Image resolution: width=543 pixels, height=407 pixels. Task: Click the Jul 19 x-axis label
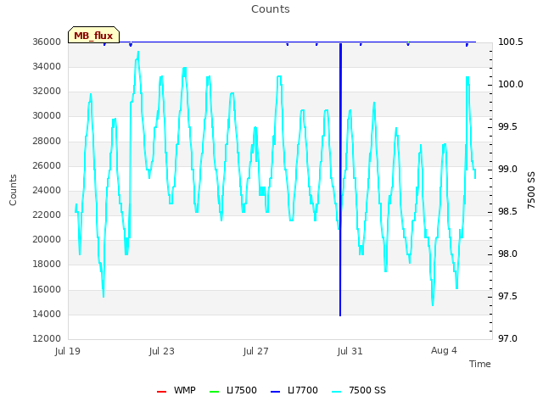(x=68, y=351)
